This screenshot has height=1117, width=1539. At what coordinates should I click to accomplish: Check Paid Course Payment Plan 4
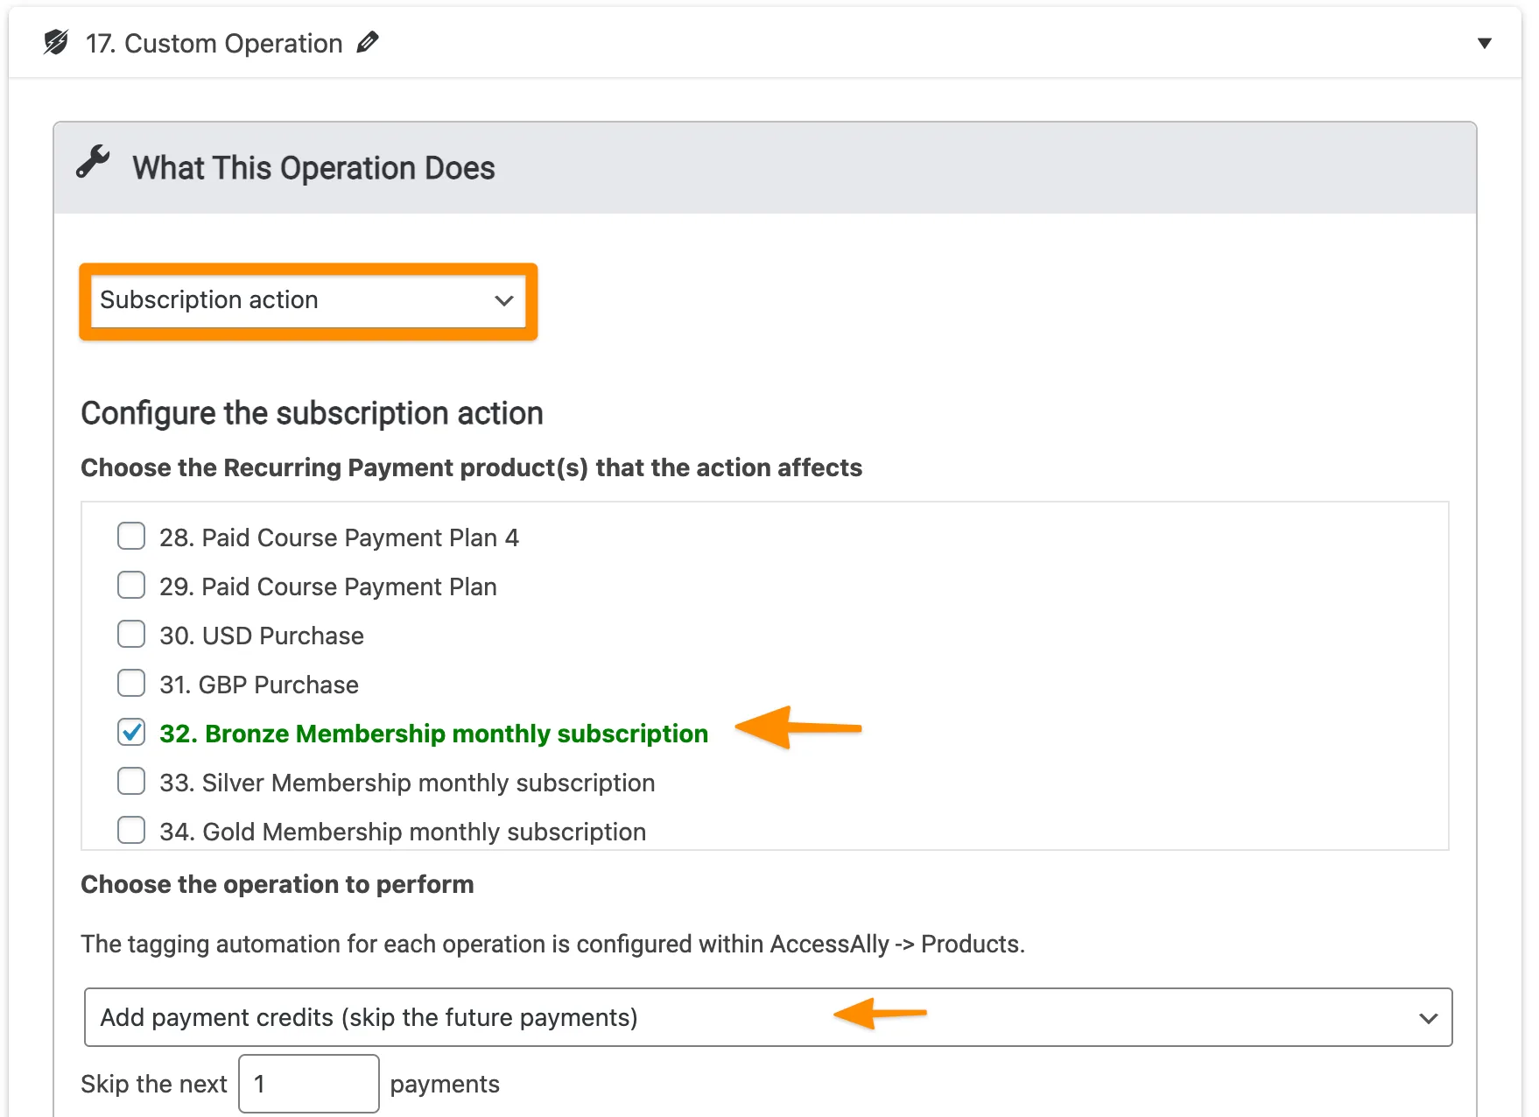131,536
